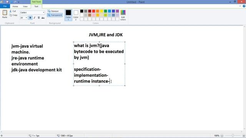
Task: Collapse the ribbon with the chevron
Action: pyautogui.click(x=240, y=6)
